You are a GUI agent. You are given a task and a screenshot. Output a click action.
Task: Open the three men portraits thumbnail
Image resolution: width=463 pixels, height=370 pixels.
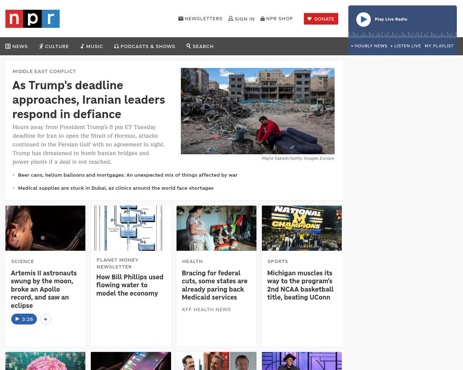[216, 361]
